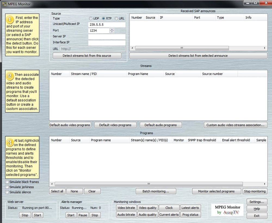Click SAP announces IP column header
This screenshot has height=223, width=272.
pos(175,17)
